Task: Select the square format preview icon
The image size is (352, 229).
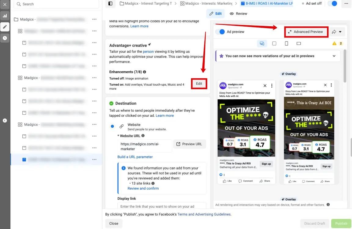Action: click(x=274, y=44)
